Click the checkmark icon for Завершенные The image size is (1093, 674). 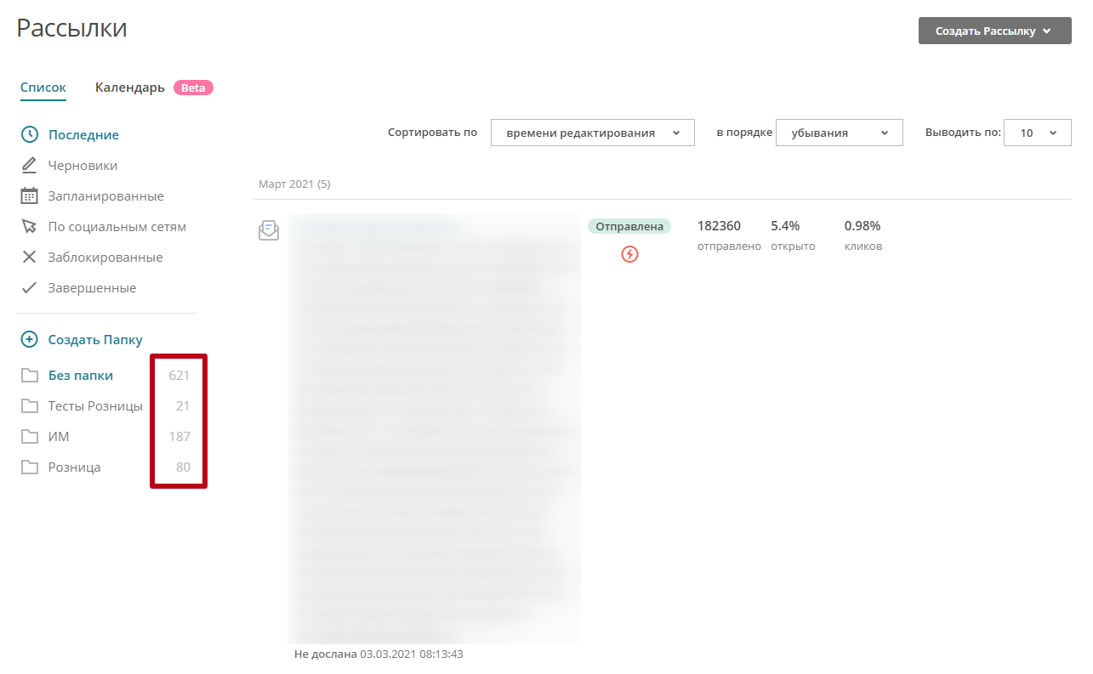click(30, 287)
